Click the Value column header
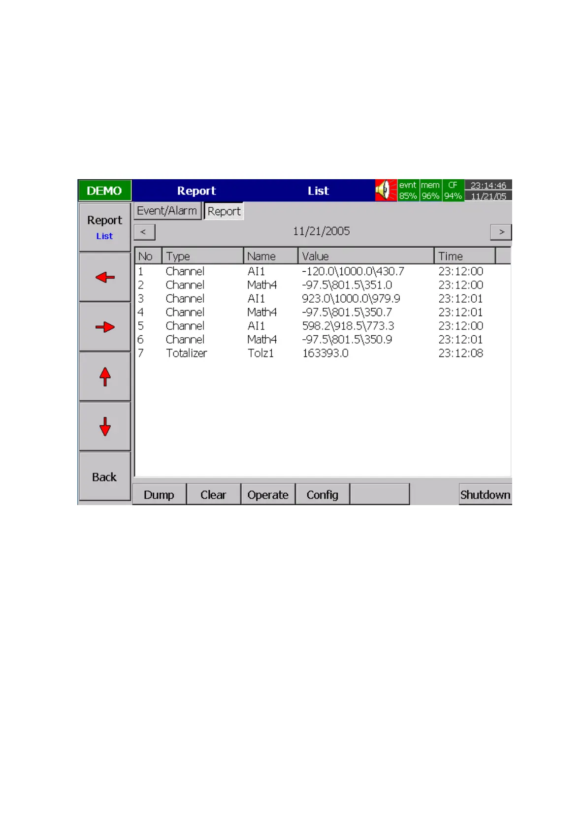 point(366,256)
